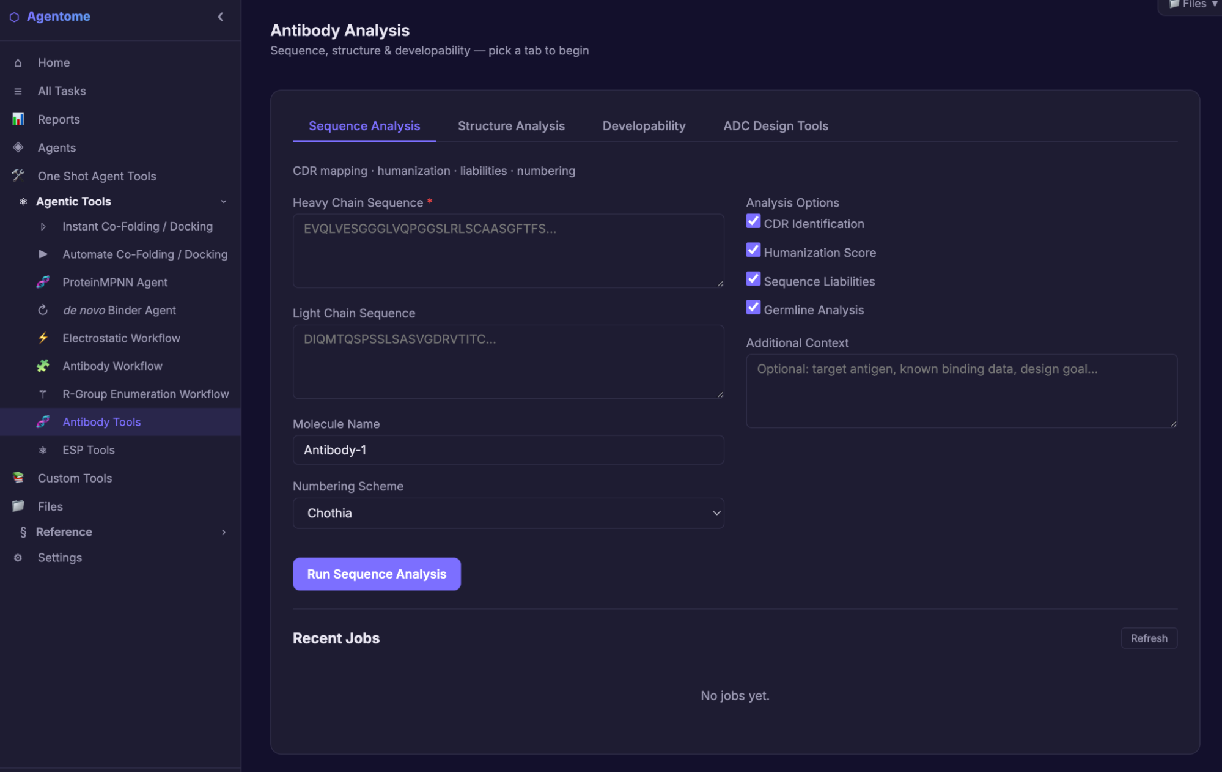Open the Numbering Scheme Chothia dropdown
Image resolution: width=1222 pixels, height=773 pixels.
tap(508, 513)
